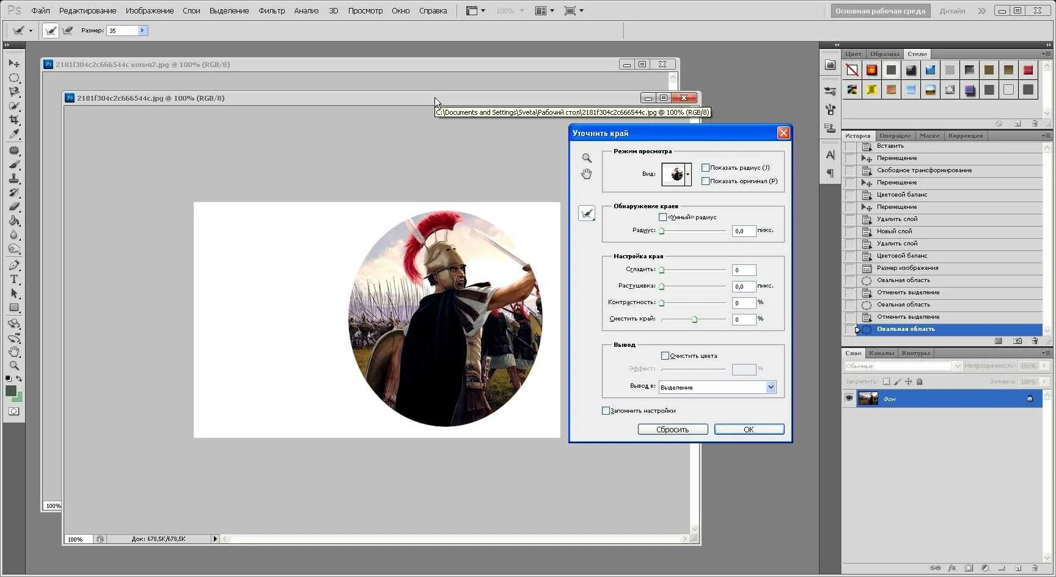Select the Type tool
1056x577 pixels.
[x=14, y=279]
